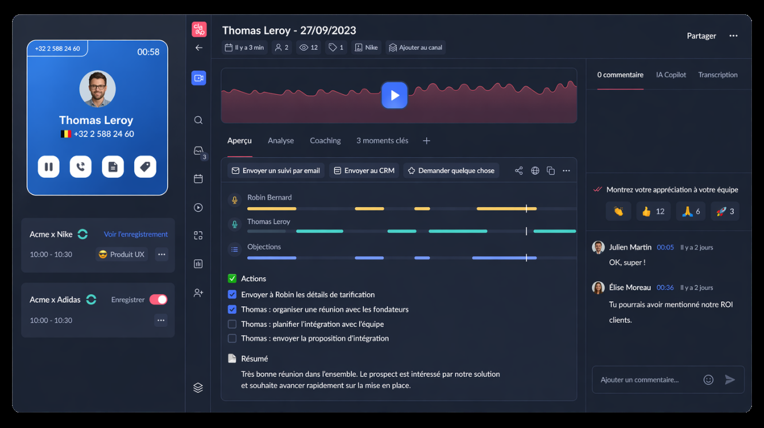Uncheck 'Envoyer à Robin les détails de tarification'

coord(232,294)
